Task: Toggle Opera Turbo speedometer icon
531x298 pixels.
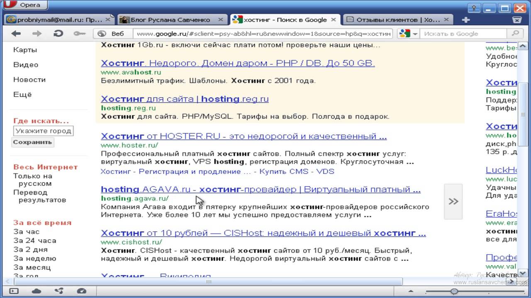Action: point(82,291)
